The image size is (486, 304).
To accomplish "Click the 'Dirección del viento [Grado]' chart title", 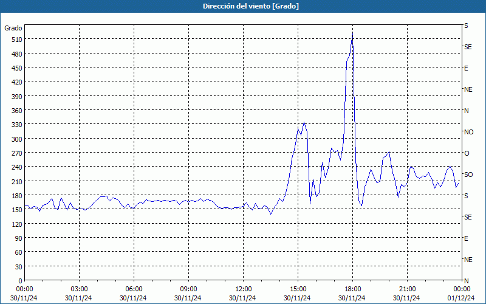I will pyautogui.click(x=251, y=6).
